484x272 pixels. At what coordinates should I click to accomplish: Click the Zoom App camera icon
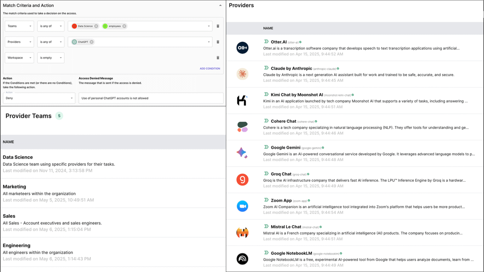pyautogui.click(x=242, y=206)
